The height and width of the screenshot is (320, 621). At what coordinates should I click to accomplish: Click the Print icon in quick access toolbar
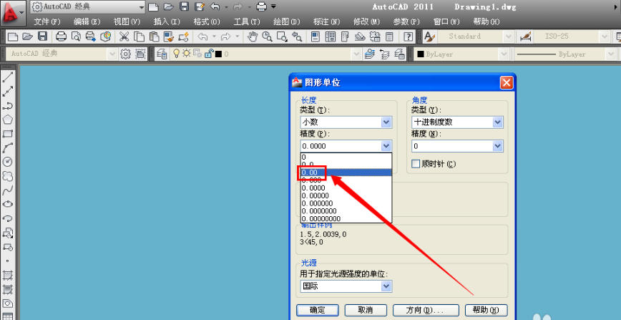point(261,6)
